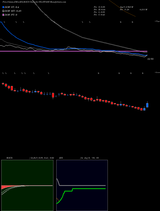Viewport: 160px width, 211px height.
Task: Click the 'Pre L: 0.38' value
Action: (100, 12)
